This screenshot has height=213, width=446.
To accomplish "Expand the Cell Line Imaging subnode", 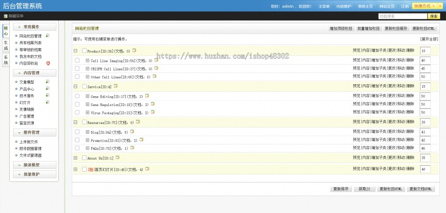I will 87,61.
